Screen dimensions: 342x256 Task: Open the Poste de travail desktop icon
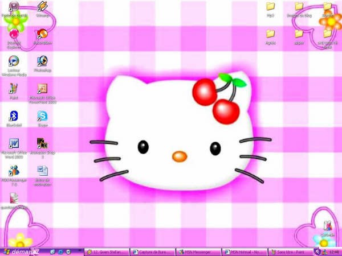[14, 9]
